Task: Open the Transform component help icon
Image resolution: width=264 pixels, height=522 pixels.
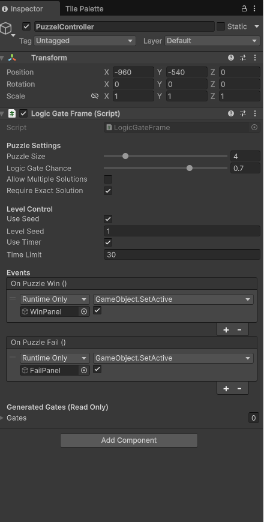Action: pos(231,58)
